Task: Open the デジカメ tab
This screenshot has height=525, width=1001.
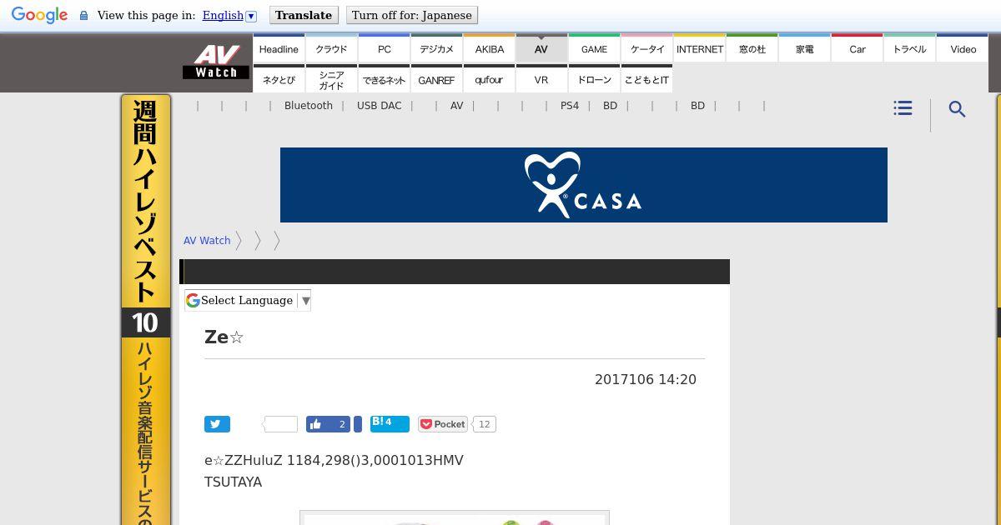Action: coord(436,48)
